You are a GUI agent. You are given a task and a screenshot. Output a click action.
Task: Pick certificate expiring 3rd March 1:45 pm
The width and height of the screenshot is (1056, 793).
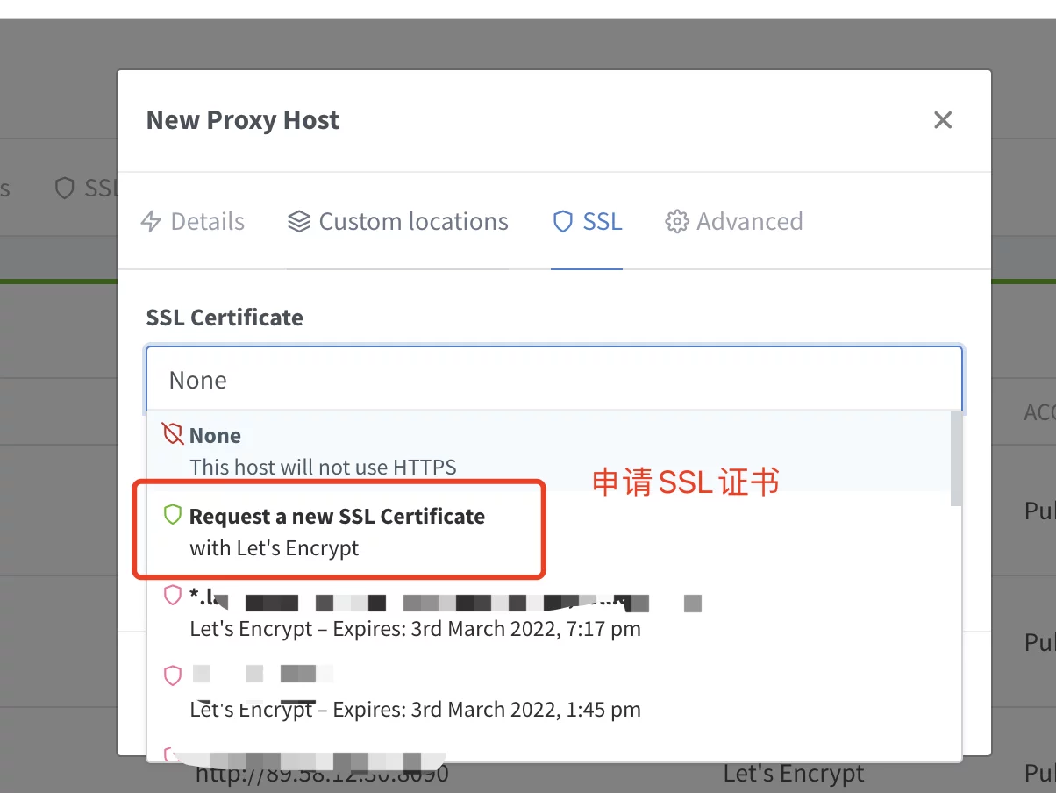tap(549, 691)
